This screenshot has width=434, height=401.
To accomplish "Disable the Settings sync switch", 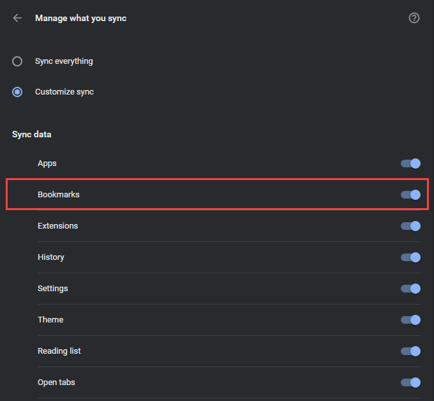I will (x=410, y=289).
